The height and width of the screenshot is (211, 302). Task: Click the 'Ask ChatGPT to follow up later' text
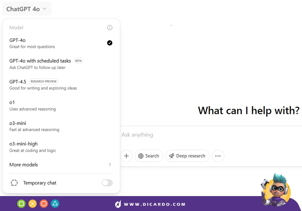[38, 68]
